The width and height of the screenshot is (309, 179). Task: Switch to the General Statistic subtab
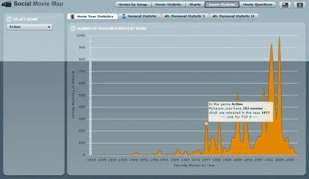[140, 16]
